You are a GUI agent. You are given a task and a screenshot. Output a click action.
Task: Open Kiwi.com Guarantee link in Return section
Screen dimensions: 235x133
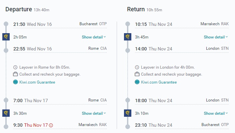[159, 82]
